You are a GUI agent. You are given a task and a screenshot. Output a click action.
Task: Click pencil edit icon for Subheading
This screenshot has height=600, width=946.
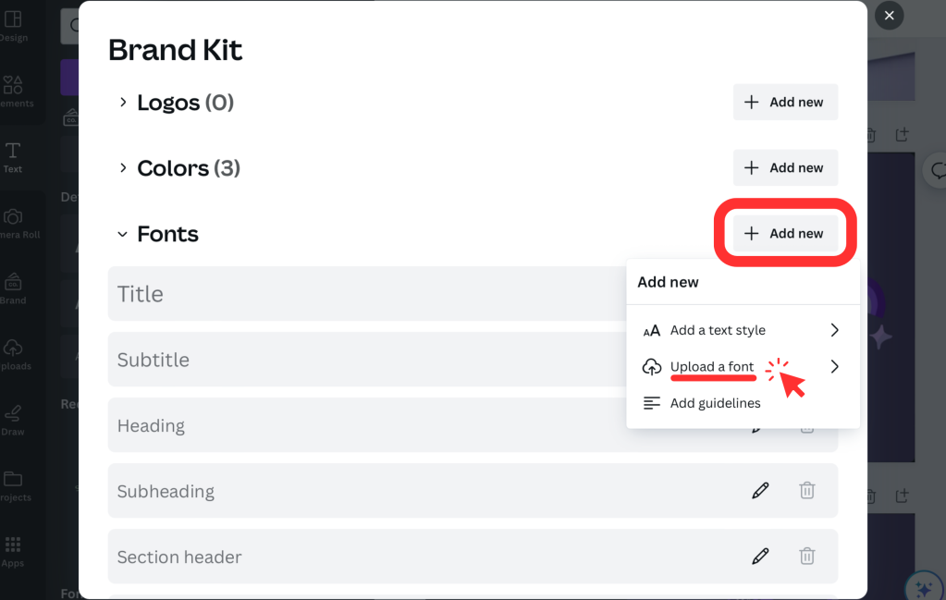pyautogui.click(x=760, y=491)
